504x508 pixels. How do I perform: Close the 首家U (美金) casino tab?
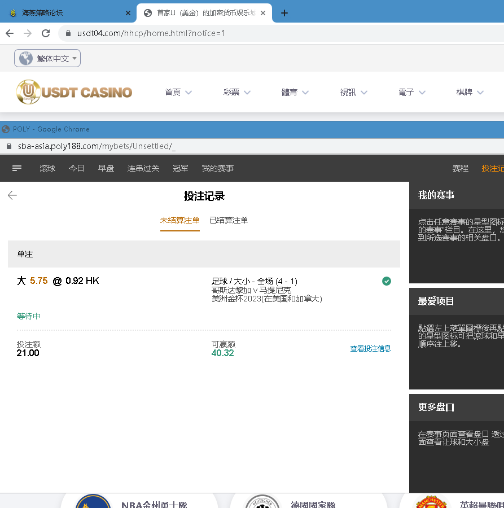coord(263,13)
